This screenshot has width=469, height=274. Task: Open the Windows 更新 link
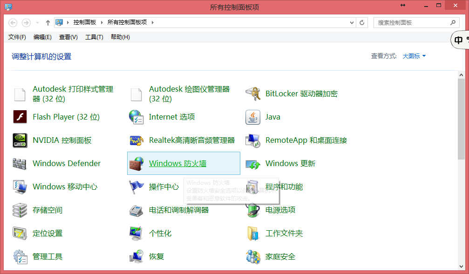[x=291, y=163]
